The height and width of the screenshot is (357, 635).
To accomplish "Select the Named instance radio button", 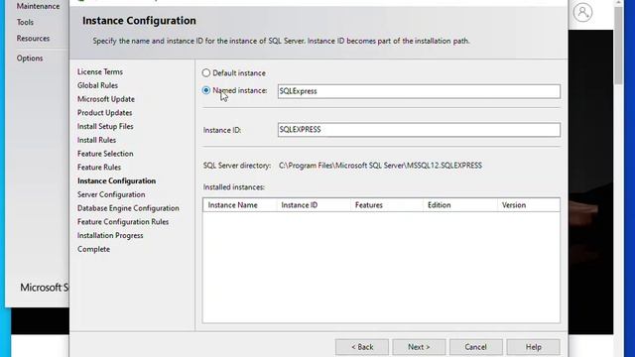I will click(206, 90).
